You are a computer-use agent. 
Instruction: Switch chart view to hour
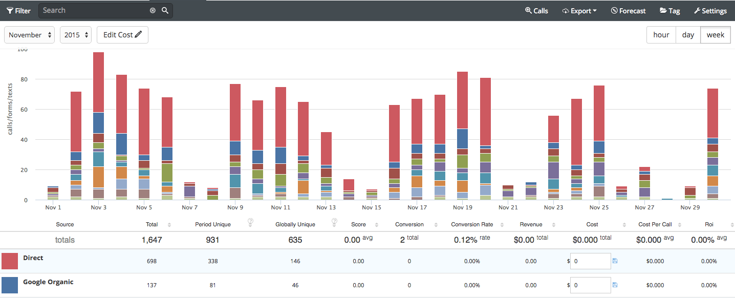coord(661,35)
